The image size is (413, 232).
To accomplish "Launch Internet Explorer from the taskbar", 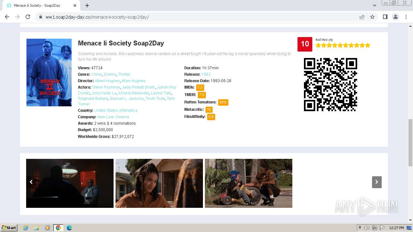I will point(25,228).
